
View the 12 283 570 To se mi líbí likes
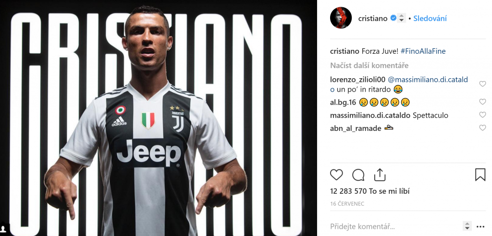[x=369, y=191]
